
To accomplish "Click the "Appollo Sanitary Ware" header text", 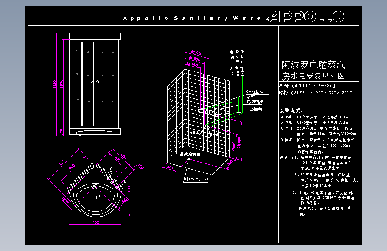I will 191,18.
